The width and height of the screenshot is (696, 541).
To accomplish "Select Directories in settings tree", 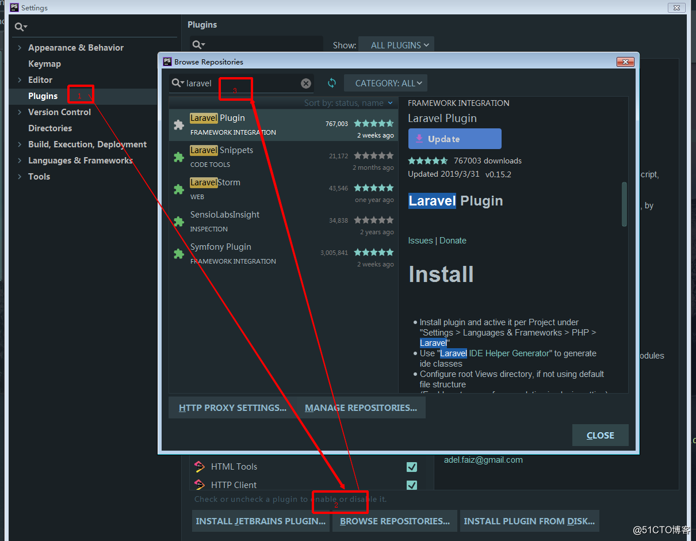I will point(50,128).
